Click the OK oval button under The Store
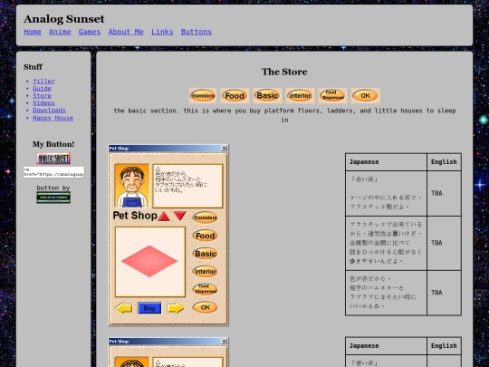The height and width of the screenshot is (367, 489). (366, 95)
